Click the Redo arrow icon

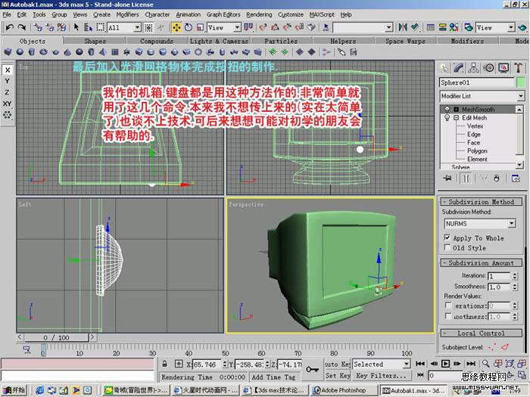click(22, 27)
